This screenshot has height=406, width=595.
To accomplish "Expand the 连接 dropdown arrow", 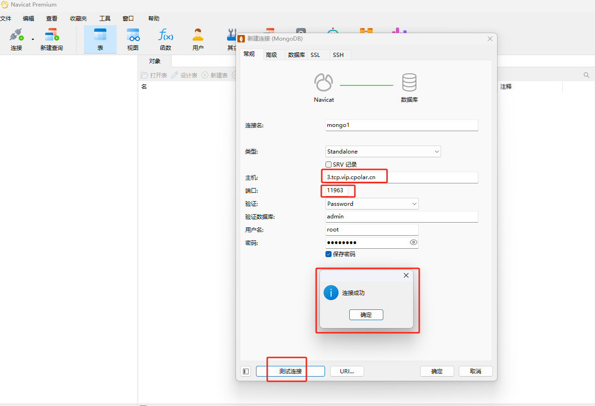I will pyautogui.click(x=33, y=40).
